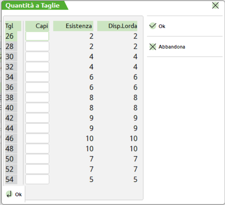Click the checkmark icon beside Ok

tap(153, 26)
